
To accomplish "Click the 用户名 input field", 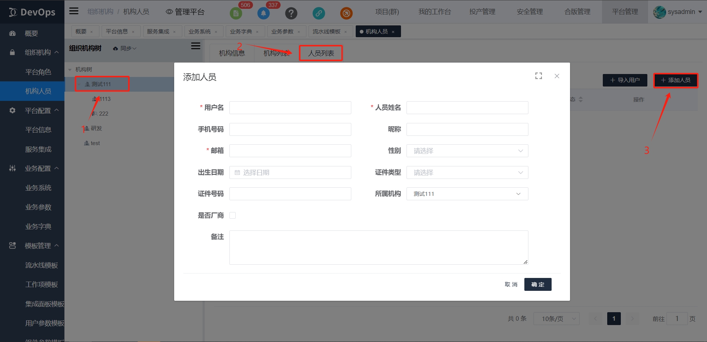I will [290, 108].
